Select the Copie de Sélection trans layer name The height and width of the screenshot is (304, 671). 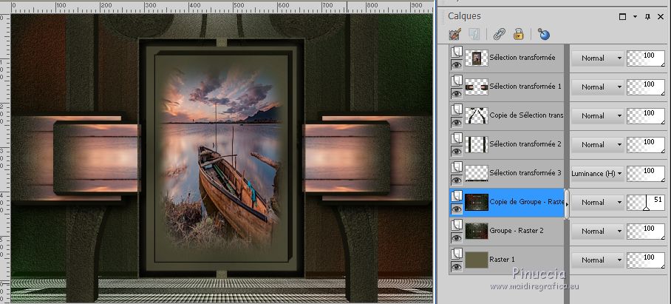(x=526, y=115)
